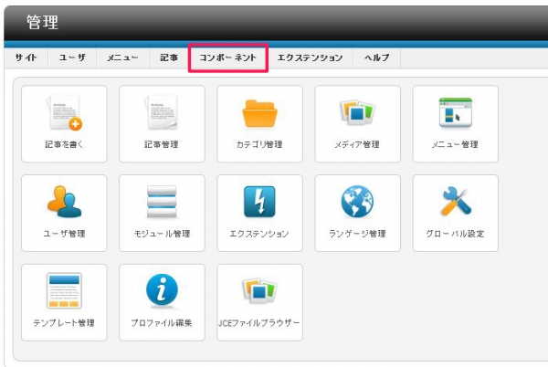This screenshot has width=548, height=367.
Task: Open the エクステンション menu in the menu bar
Action: point(310,58)
